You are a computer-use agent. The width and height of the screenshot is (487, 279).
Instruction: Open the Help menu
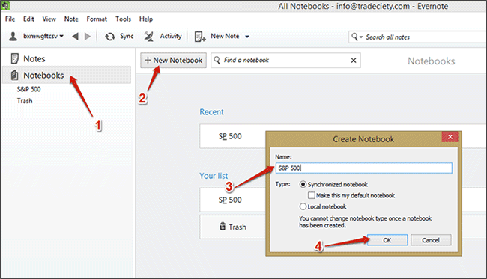[x=145, y=19]
